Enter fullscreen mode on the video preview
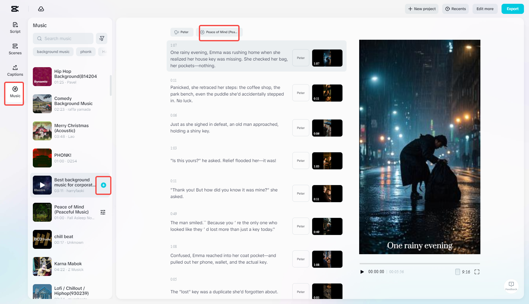The image size is (529, 304). point(477,272)
